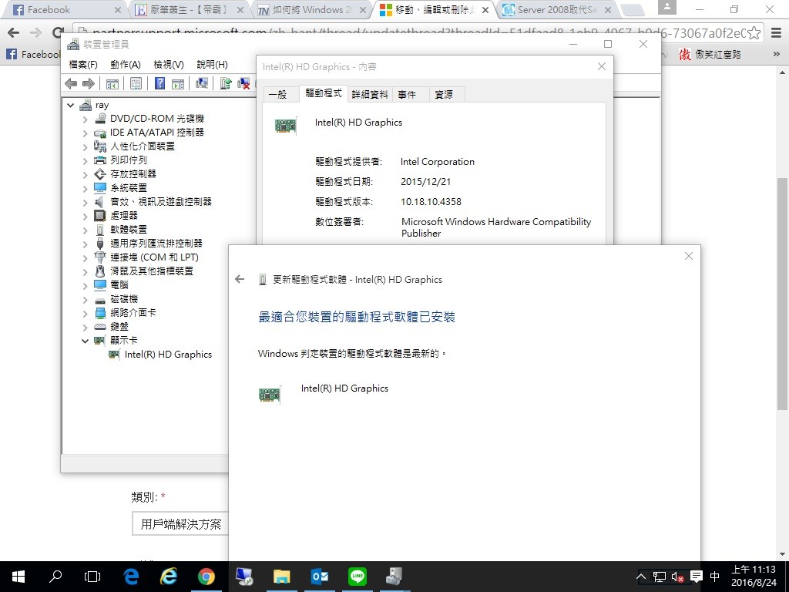Click the 中 input method indicator
The width and height of the screenshot is (789, 592).
pos(714,577)
